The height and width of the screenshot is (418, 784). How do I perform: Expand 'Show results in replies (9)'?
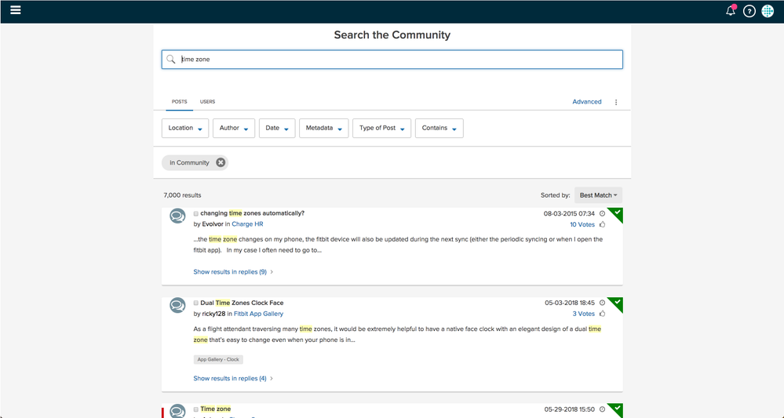pyautogui.click(x=233, y=272)
